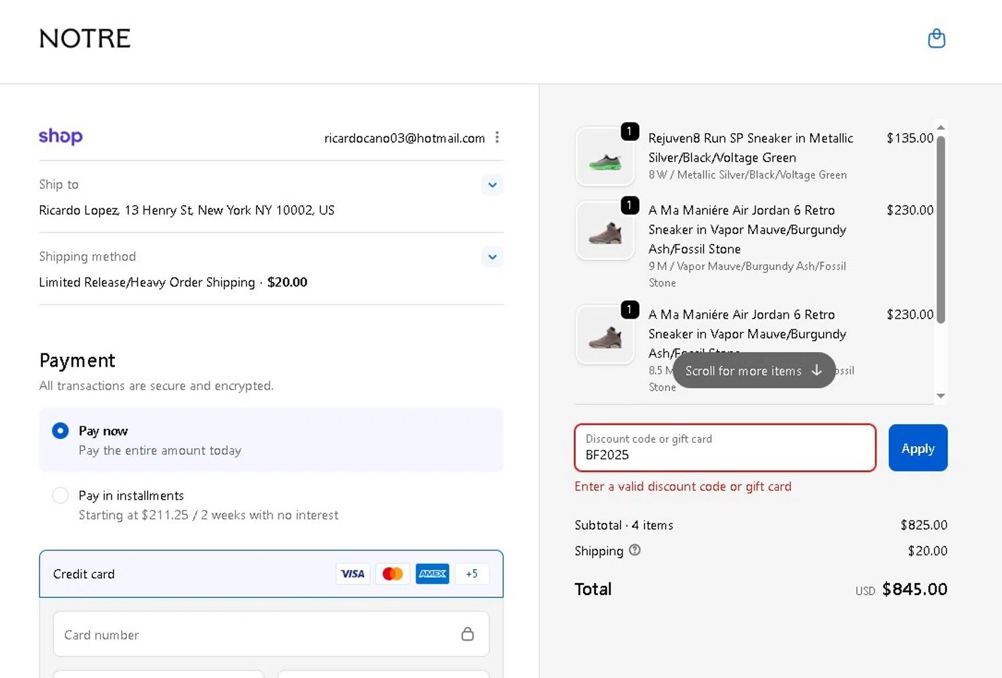Click the American Express icon
Viewport: 1002px width, 678px height.
(432, 574)
